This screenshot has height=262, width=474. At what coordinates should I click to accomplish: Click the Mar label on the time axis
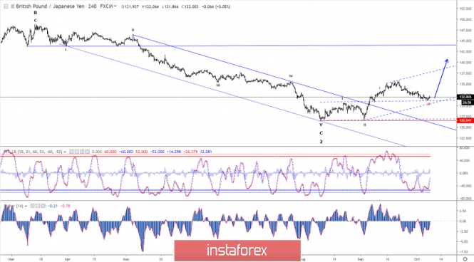(11, 259)
